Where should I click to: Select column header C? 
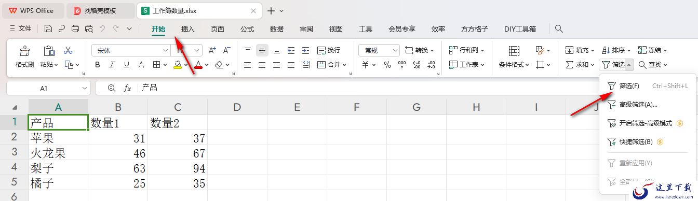click(x=178, y=107)
